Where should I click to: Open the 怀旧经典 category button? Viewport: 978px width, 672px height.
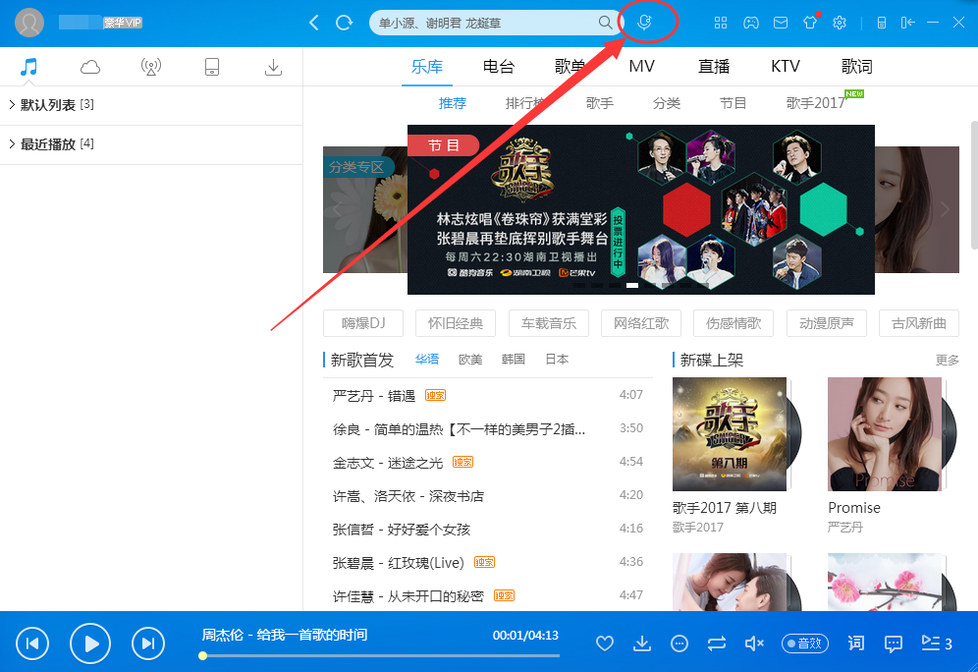point(455,323)
